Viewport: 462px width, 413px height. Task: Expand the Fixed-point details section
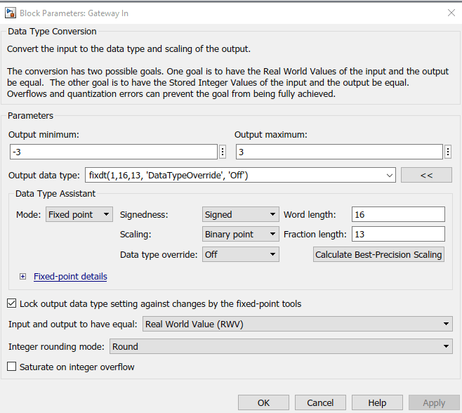coord(23,277)
